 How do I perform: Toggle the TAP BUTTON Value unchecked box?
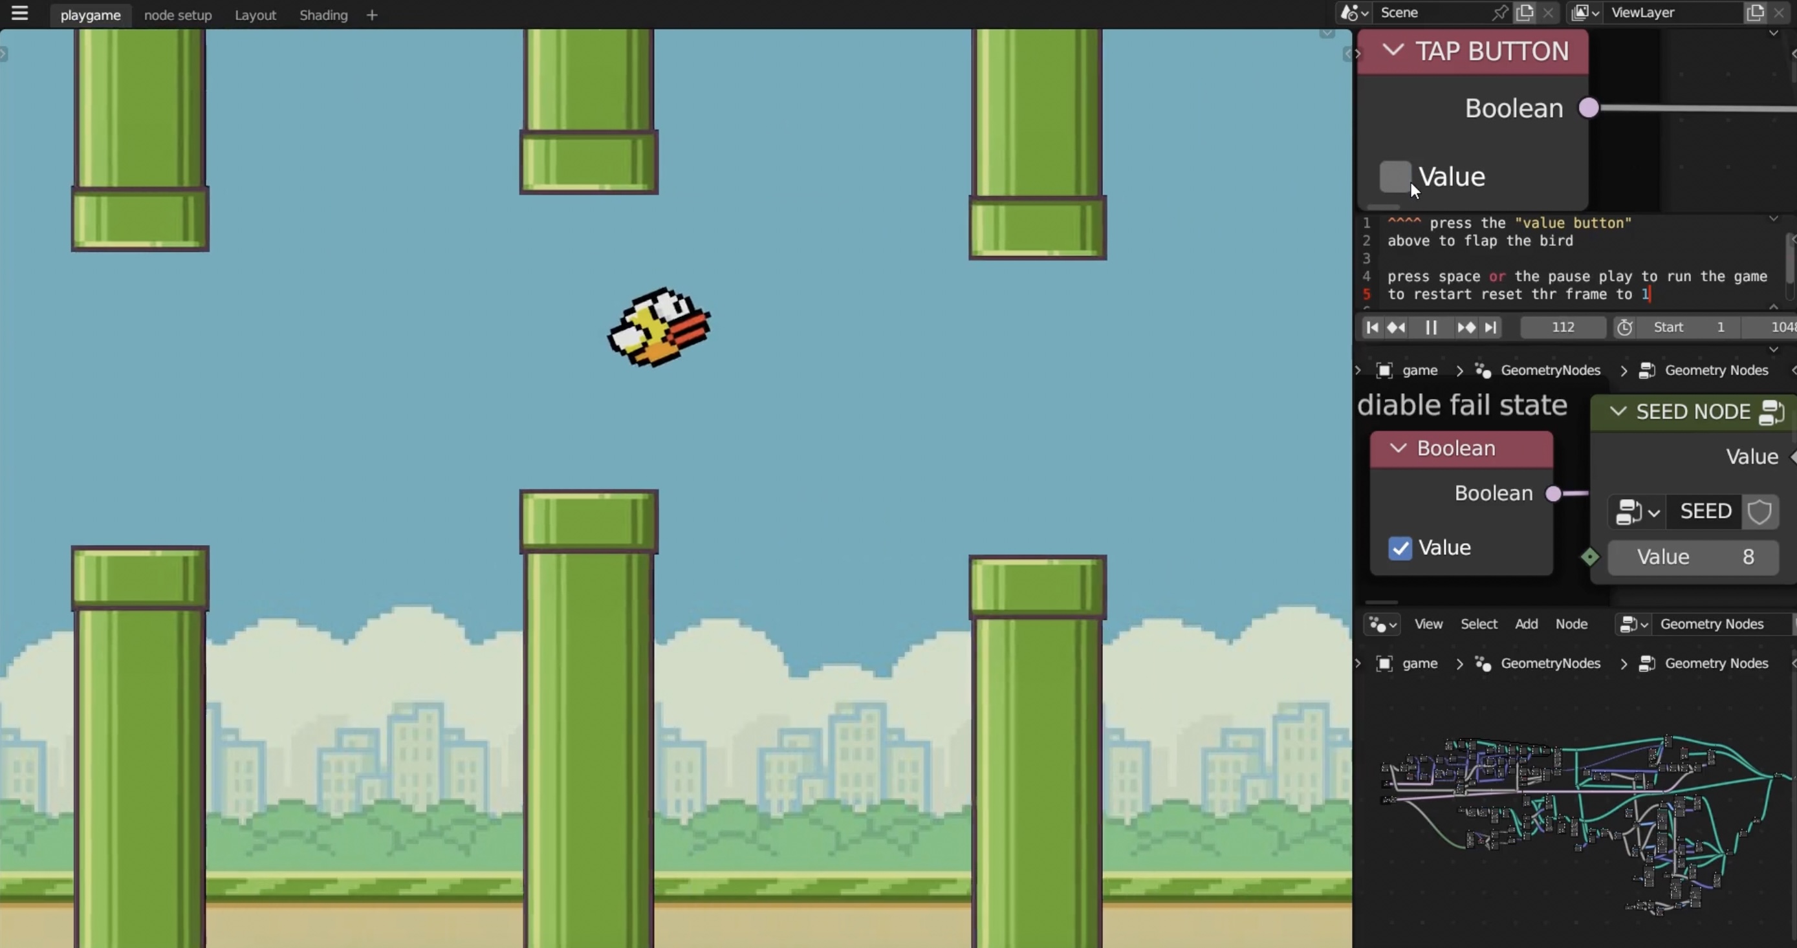1394,177
